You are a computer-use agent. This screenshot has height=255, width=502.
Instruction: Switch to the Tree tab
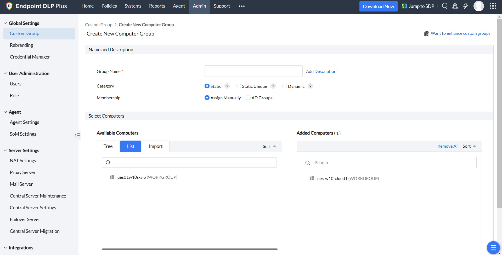coord(108,146)
